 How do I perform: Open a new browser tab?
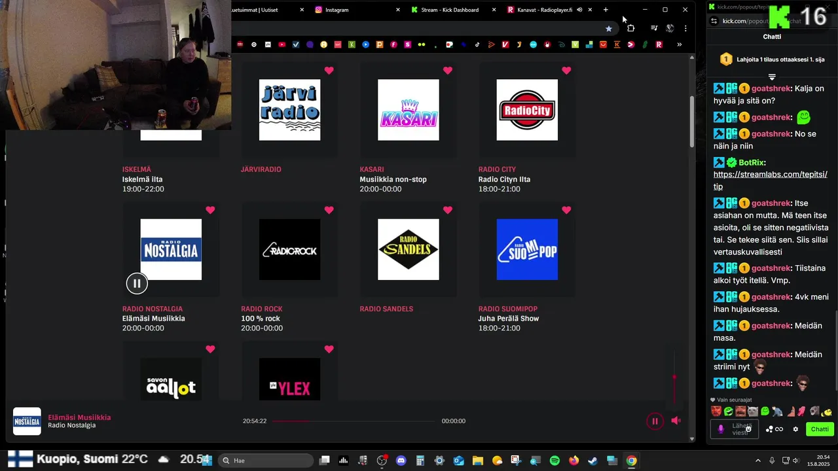606,10
